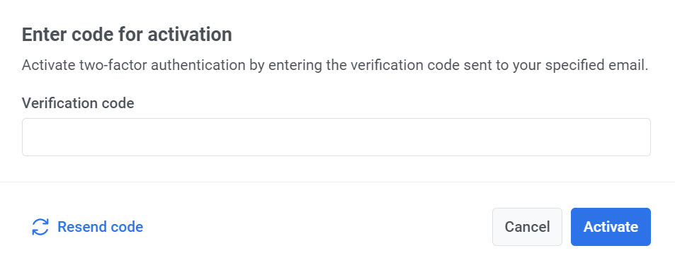The height and width of the screenshot is (270, 675).
Task: Dismiss the dialog with Cancel
Action: tap(528, 227)
